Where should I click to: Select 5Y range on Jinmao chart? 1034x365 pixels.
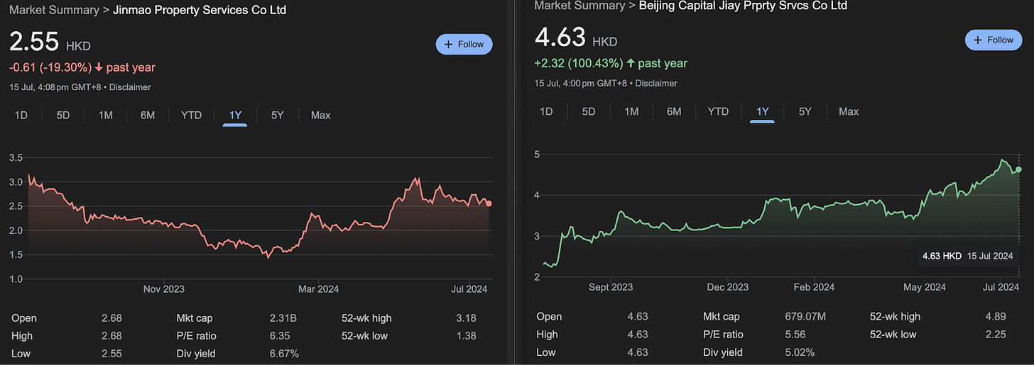[x=278, y=115]
